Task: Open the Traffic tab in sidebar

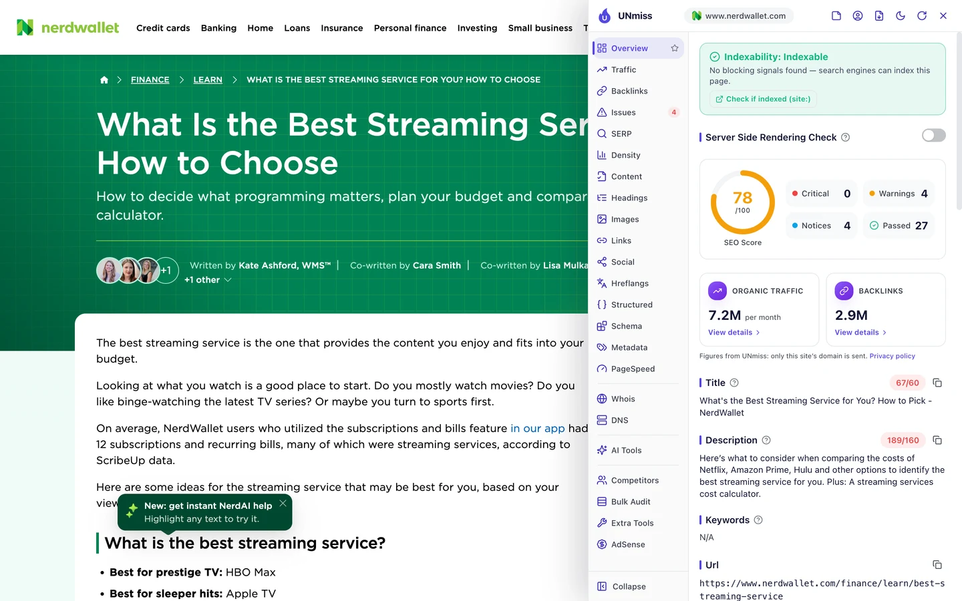Action: pos(638,69)
